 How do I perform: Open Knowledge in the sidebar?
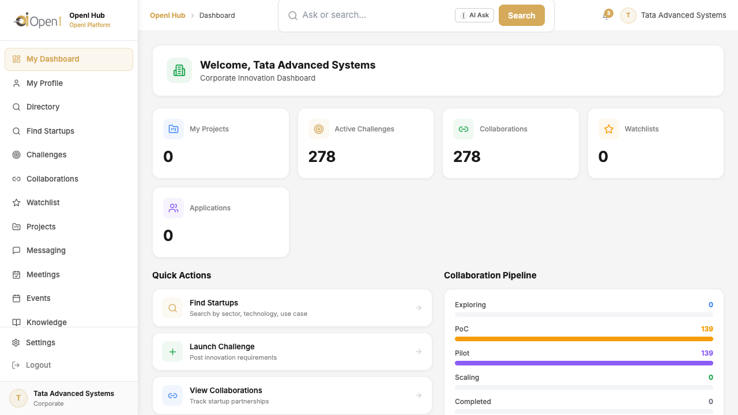(69, 322)
